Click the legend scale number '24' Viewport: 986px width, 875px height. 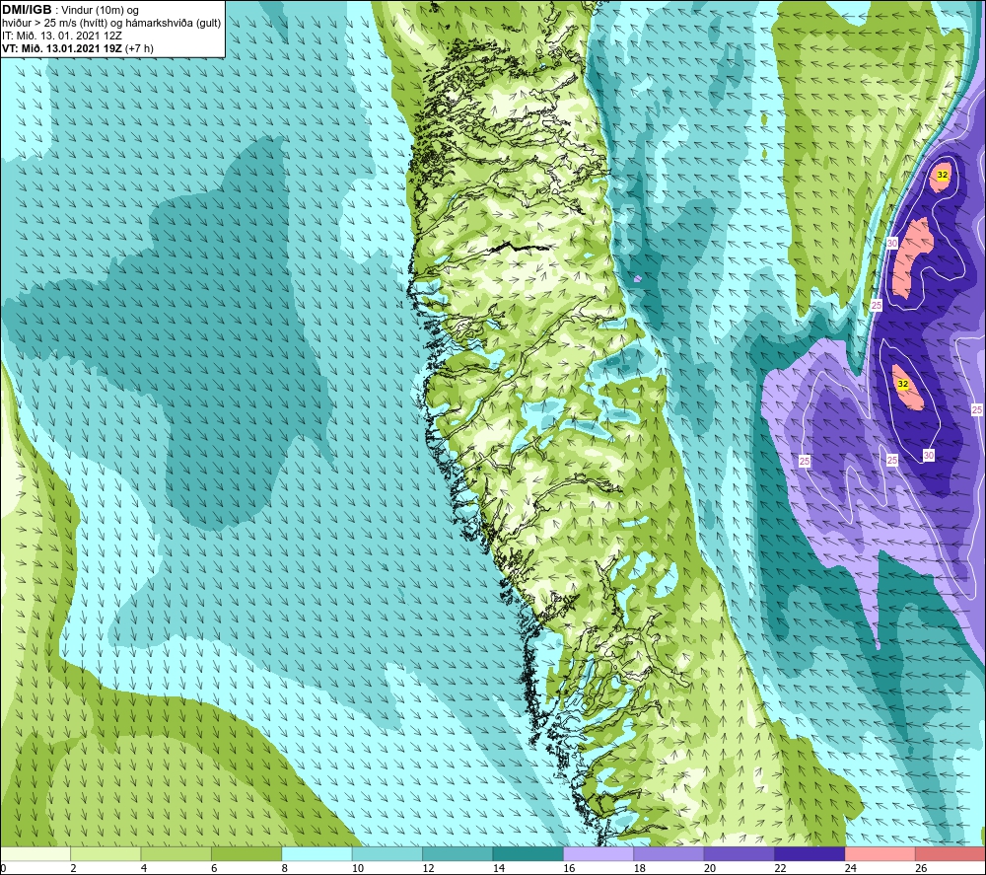pos(851,868)
